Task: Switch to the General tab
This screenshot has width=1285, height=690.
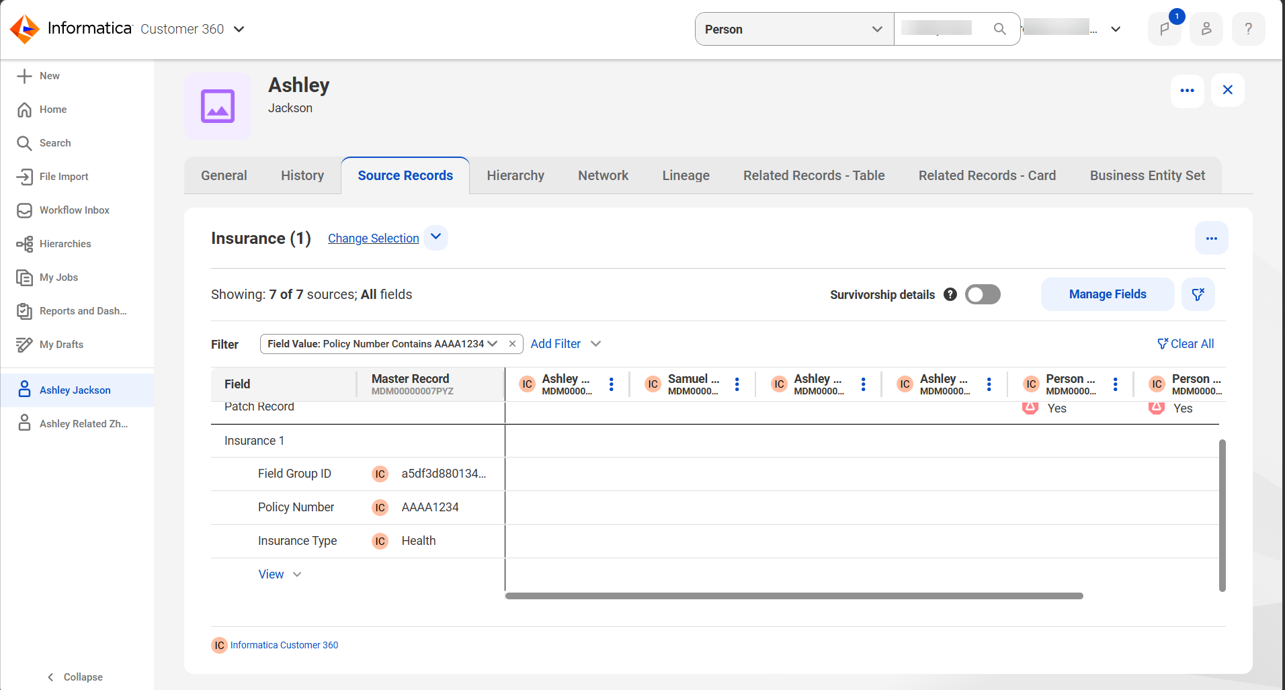Action: point(224,175)
